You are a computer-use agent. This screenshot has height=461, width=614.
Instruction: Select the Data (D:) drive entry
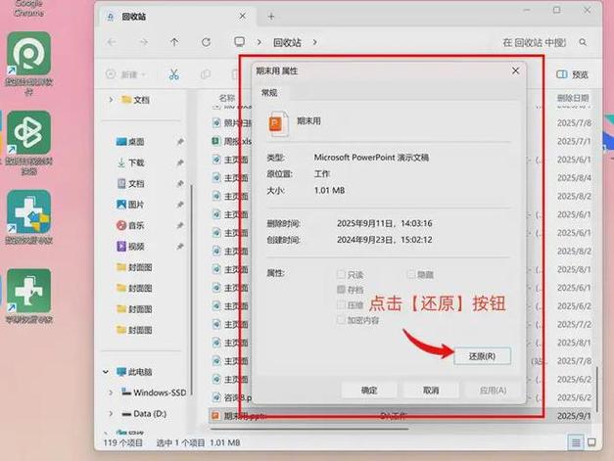click(144, 414)
